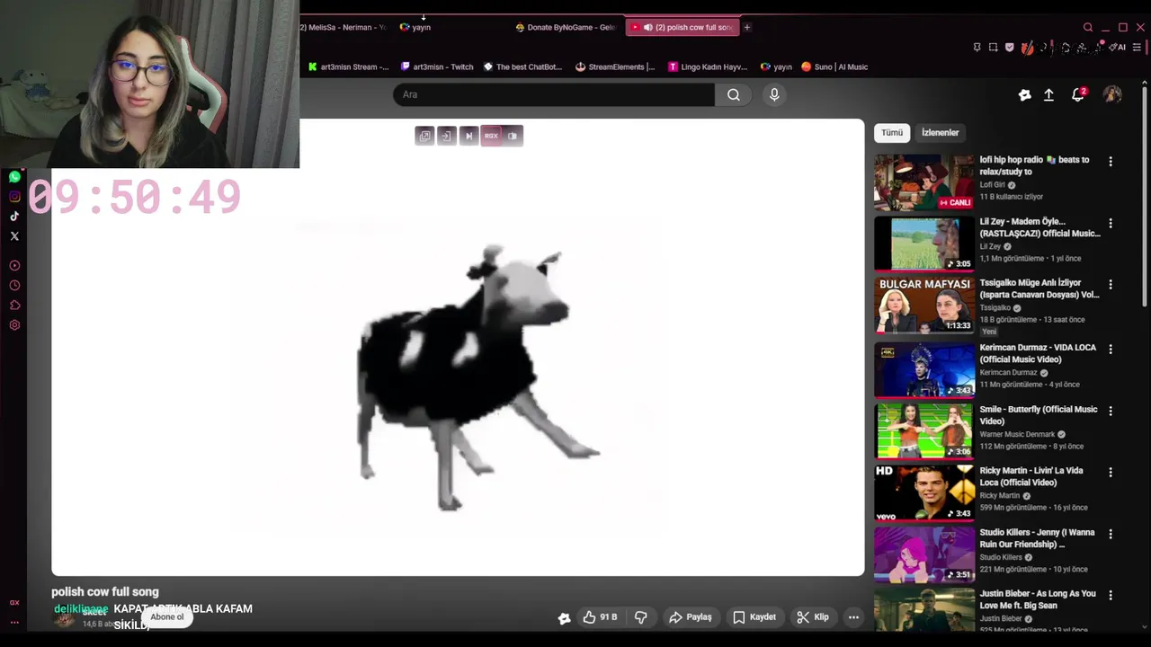Focus the 'Ara' search field
This screenshot has height=647, width=1151.
554,94
